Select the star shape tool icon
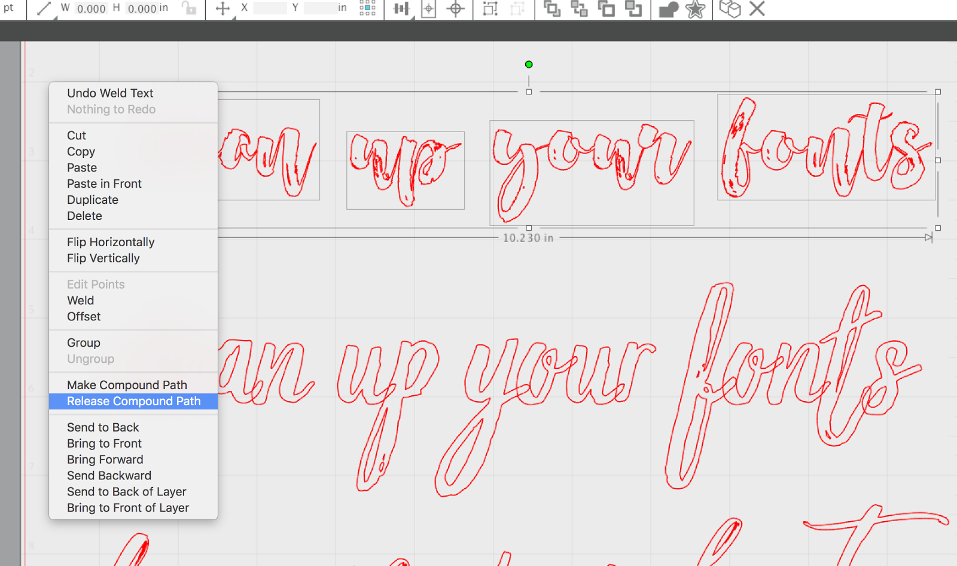 pos(696,10)
